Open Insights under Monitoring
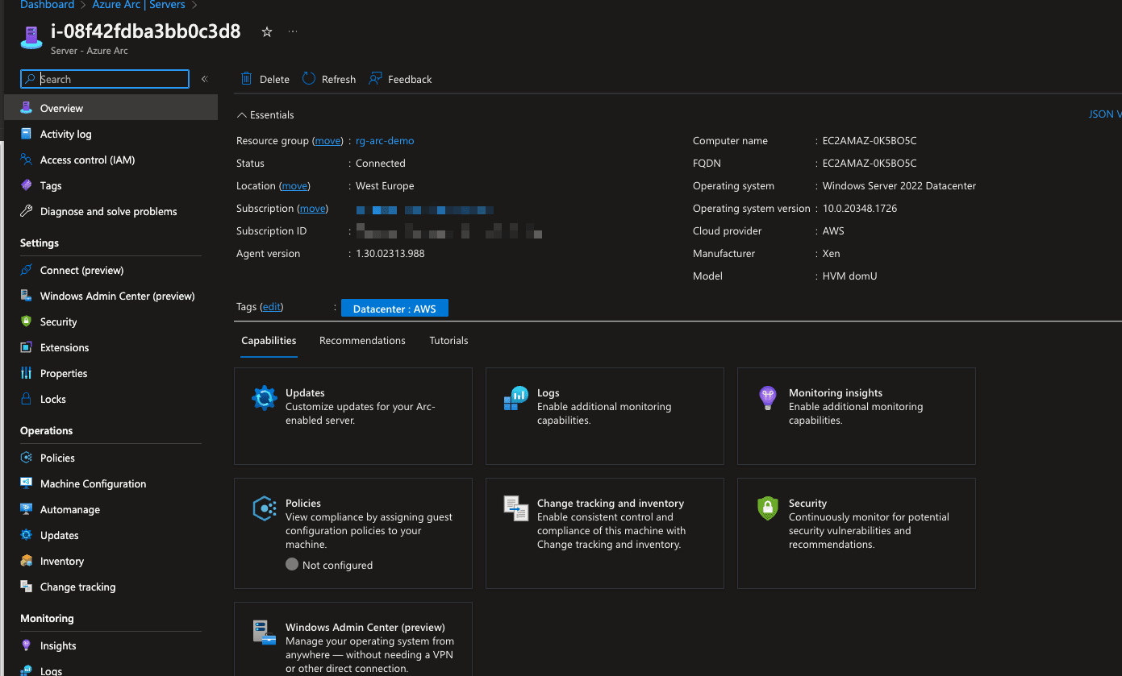Image resolution: width=1122 pixels, height=676 pixels. pyautogui.click(x=57, y=645)
